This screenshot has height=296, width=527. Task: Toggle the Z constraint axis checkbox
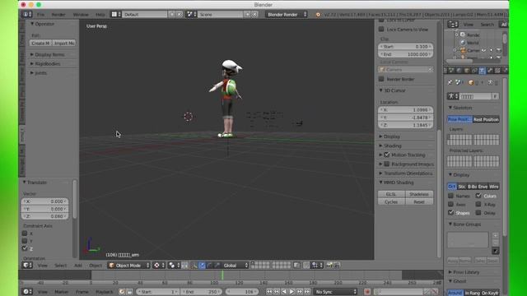pyautogui.click(x=25, y=248)
